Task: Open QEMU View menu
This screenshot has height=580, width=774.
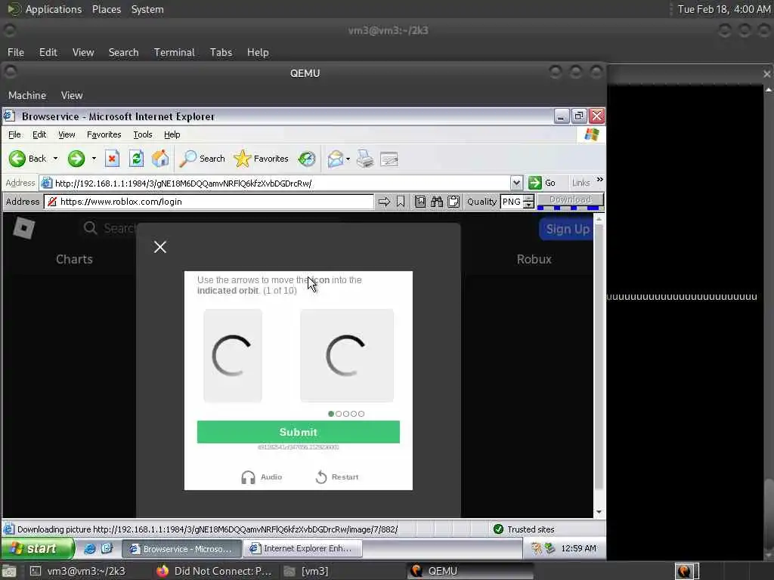Action: [x=72, y=95]
